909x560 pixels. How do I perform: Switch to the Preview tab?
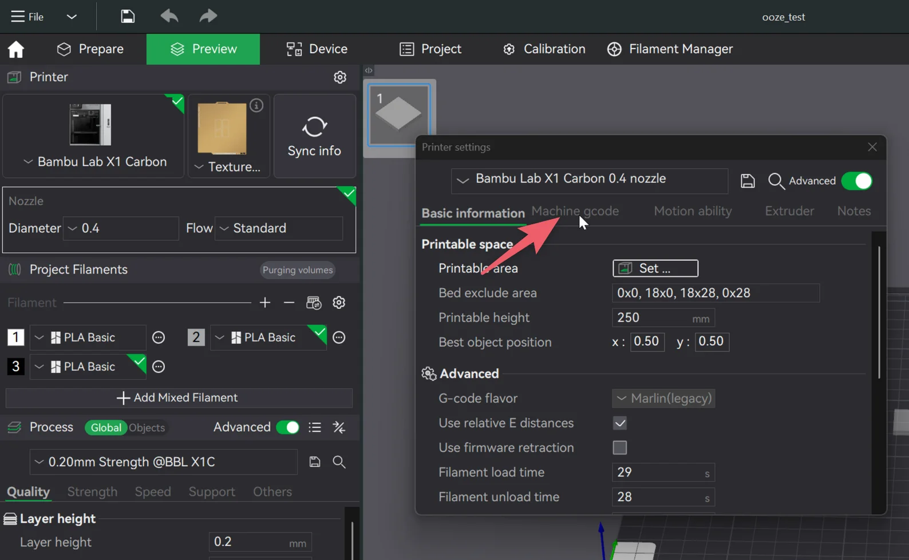[x=203, y=49]
